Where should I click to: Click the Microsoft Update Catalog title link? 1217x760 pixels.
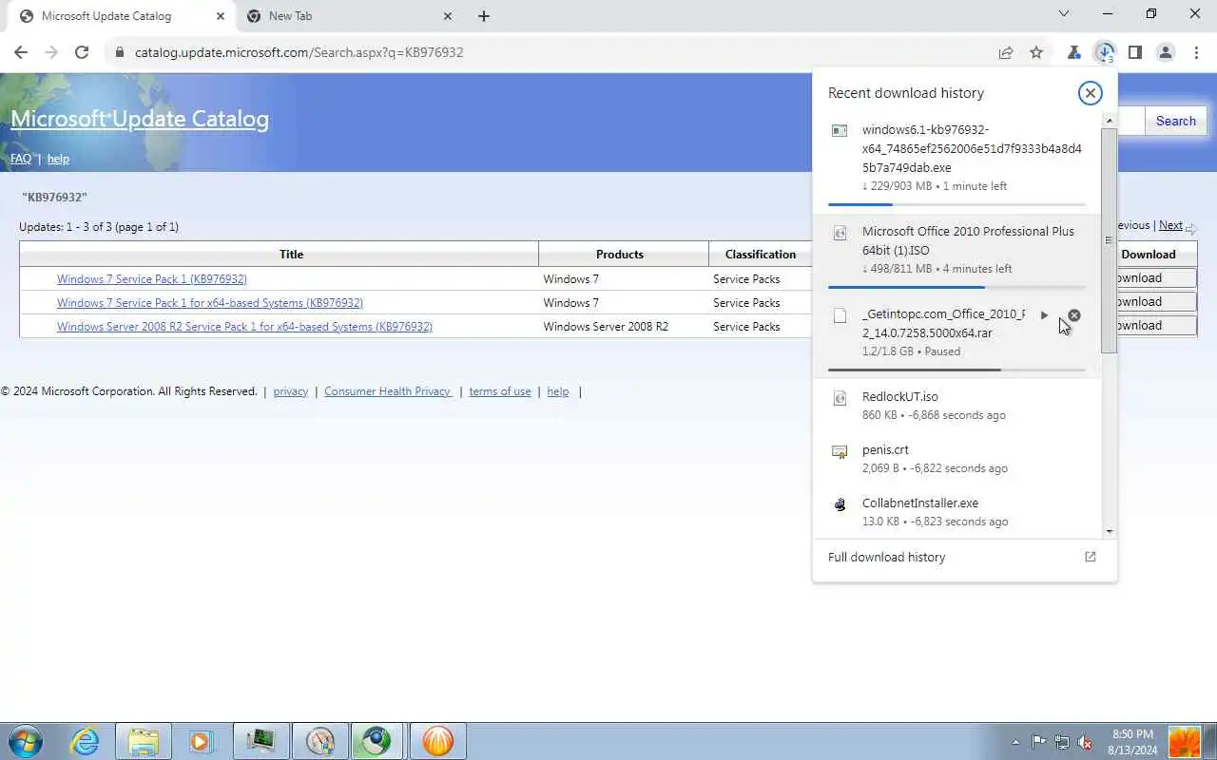tap(140, 119)
